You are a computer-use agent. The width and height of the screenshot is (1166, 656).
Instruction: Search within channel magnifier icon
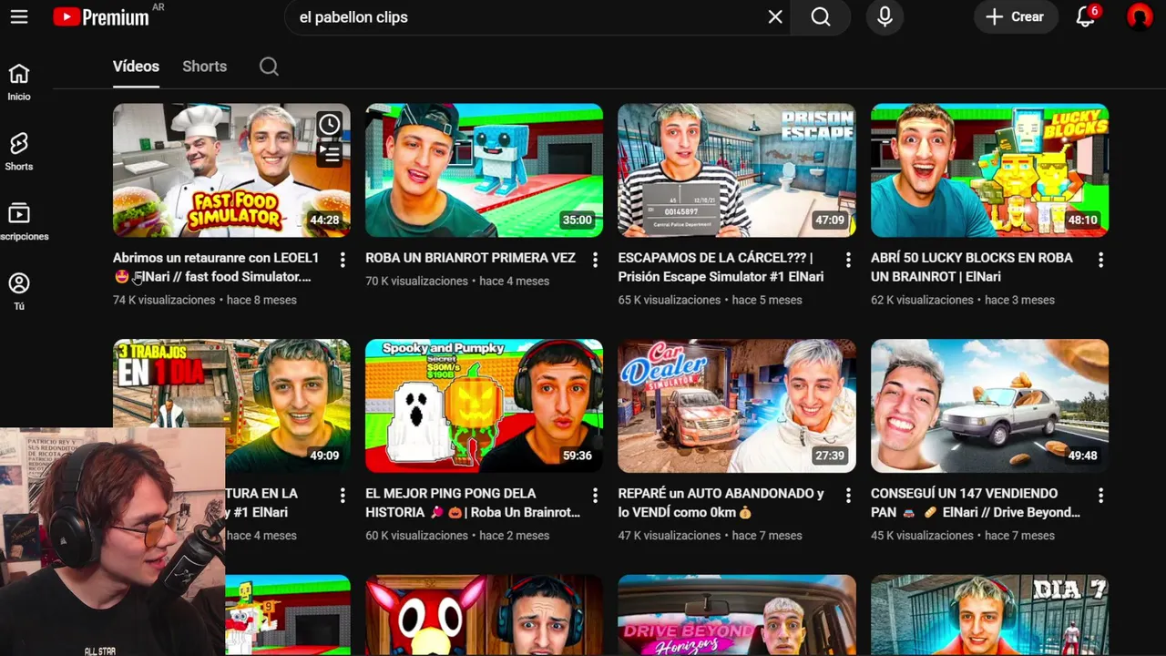[269, 67]
